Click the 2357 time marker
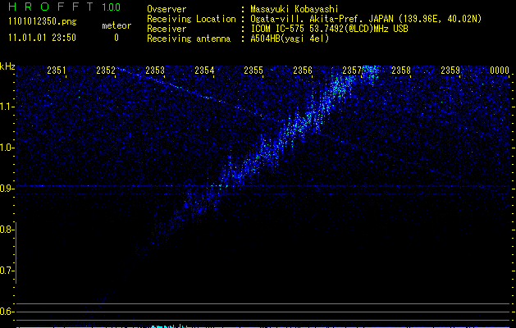Viewport: 516px width, 328px height. tap(352, 71)
